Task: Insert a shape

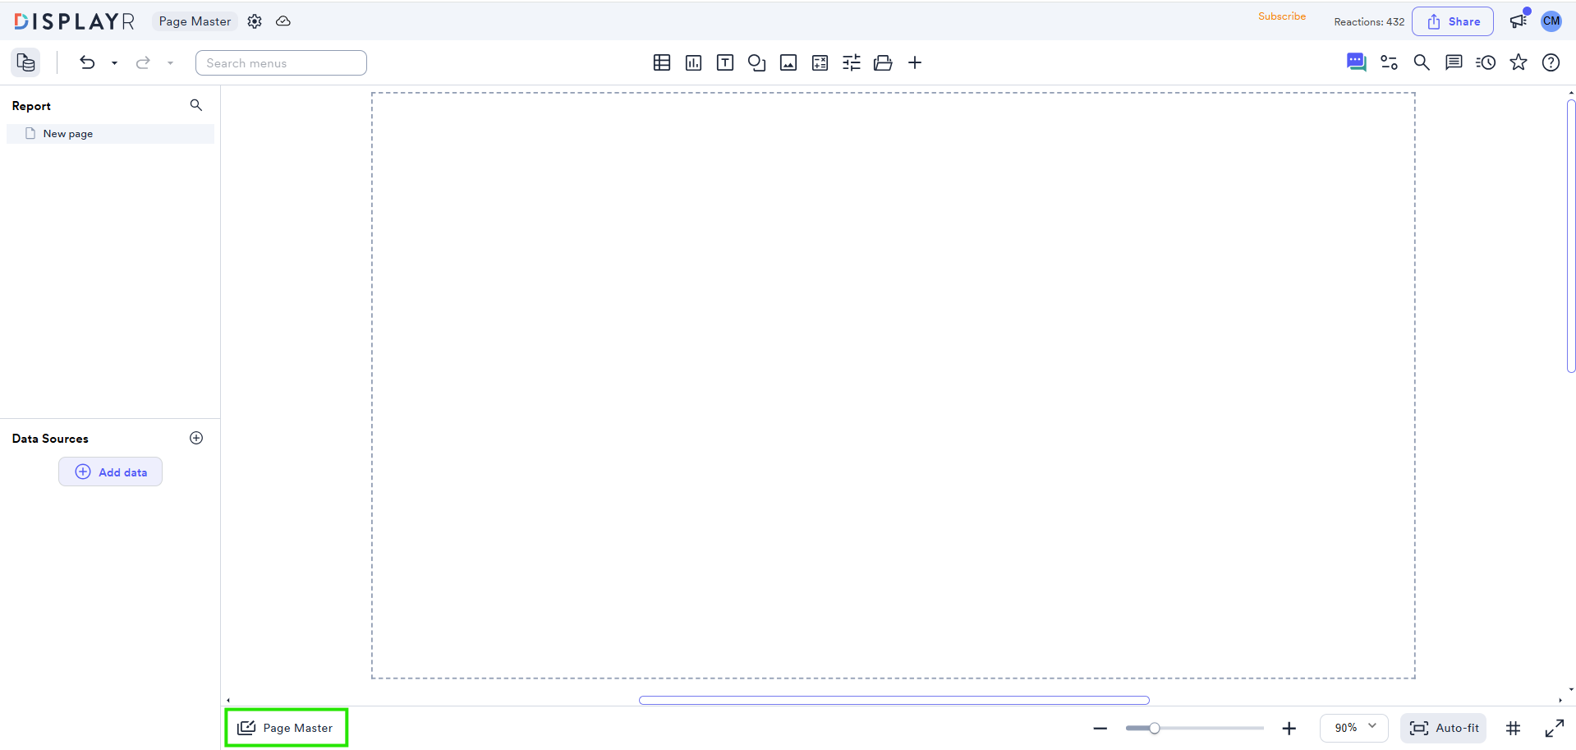Action: pyautogui.click(x=757, y=62)
